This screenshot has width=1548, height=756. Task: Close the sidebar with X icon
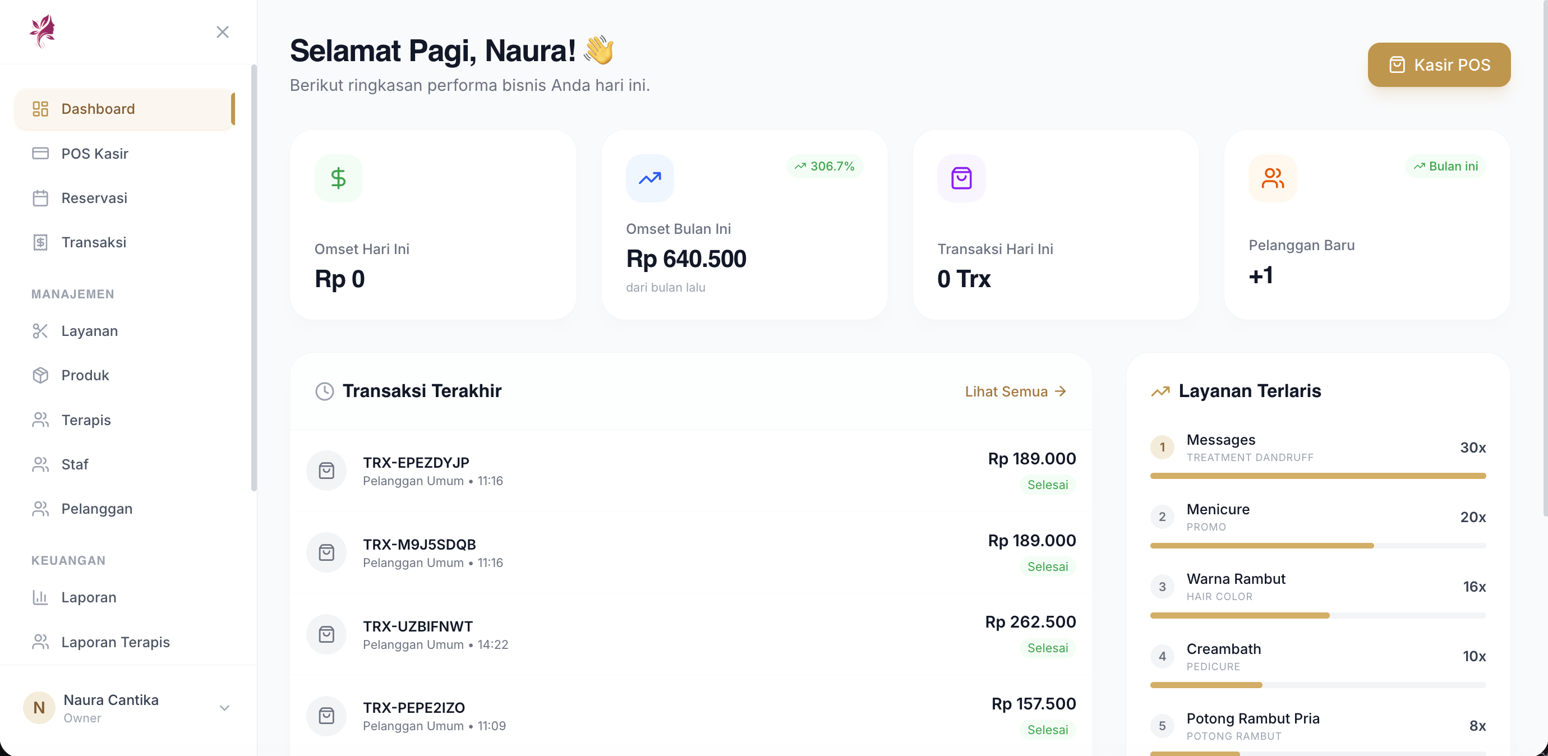222,32
